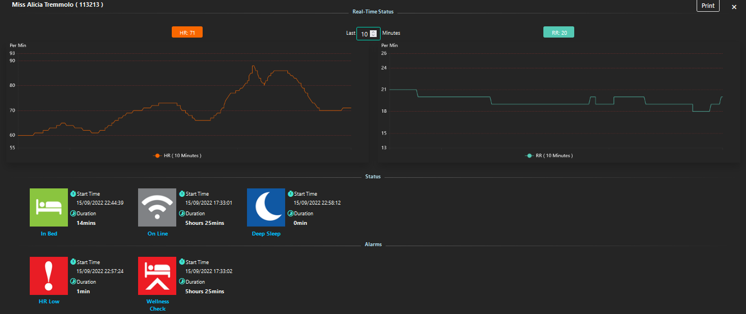Image resolution: width=746 pixels, height=314 pixels.
Task: Click the In Bed start time clock icon
Action: (73, 193)
